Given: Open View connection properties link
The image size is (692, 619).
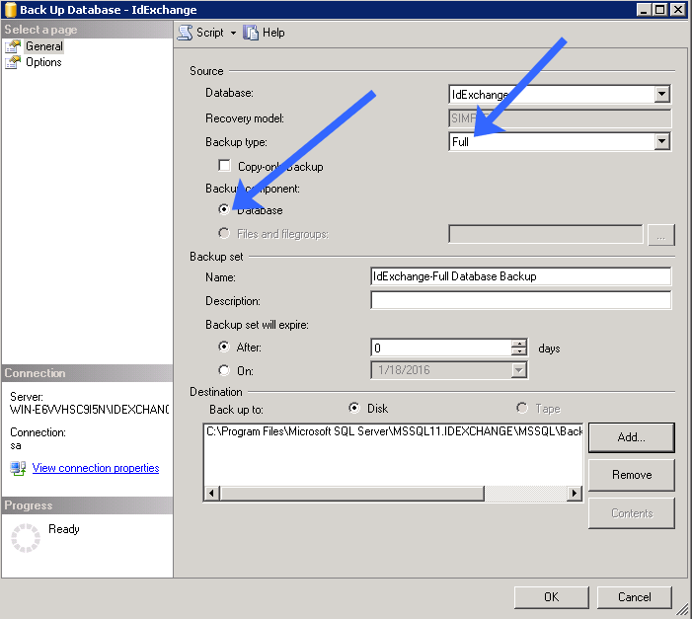Looking at the screenshot, I should (96, 468).
